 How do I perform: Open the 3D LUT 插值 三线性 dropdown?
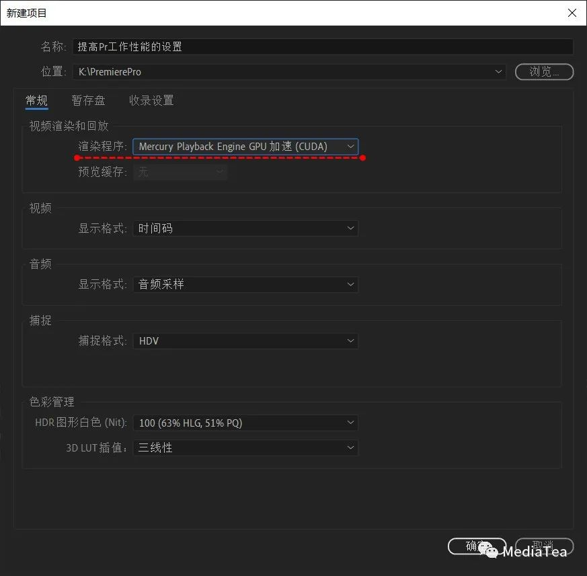point(245,448)
